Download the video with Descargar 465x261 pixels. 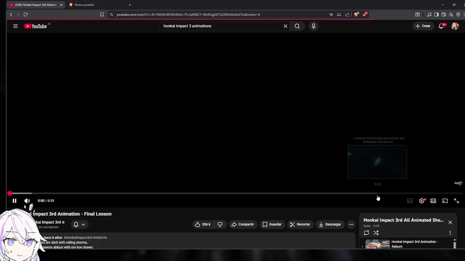pyautogui.click(x=330, y=224)
